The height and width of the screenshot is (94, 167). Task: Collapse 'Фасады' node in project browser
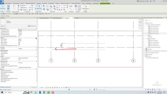point(146,39)
